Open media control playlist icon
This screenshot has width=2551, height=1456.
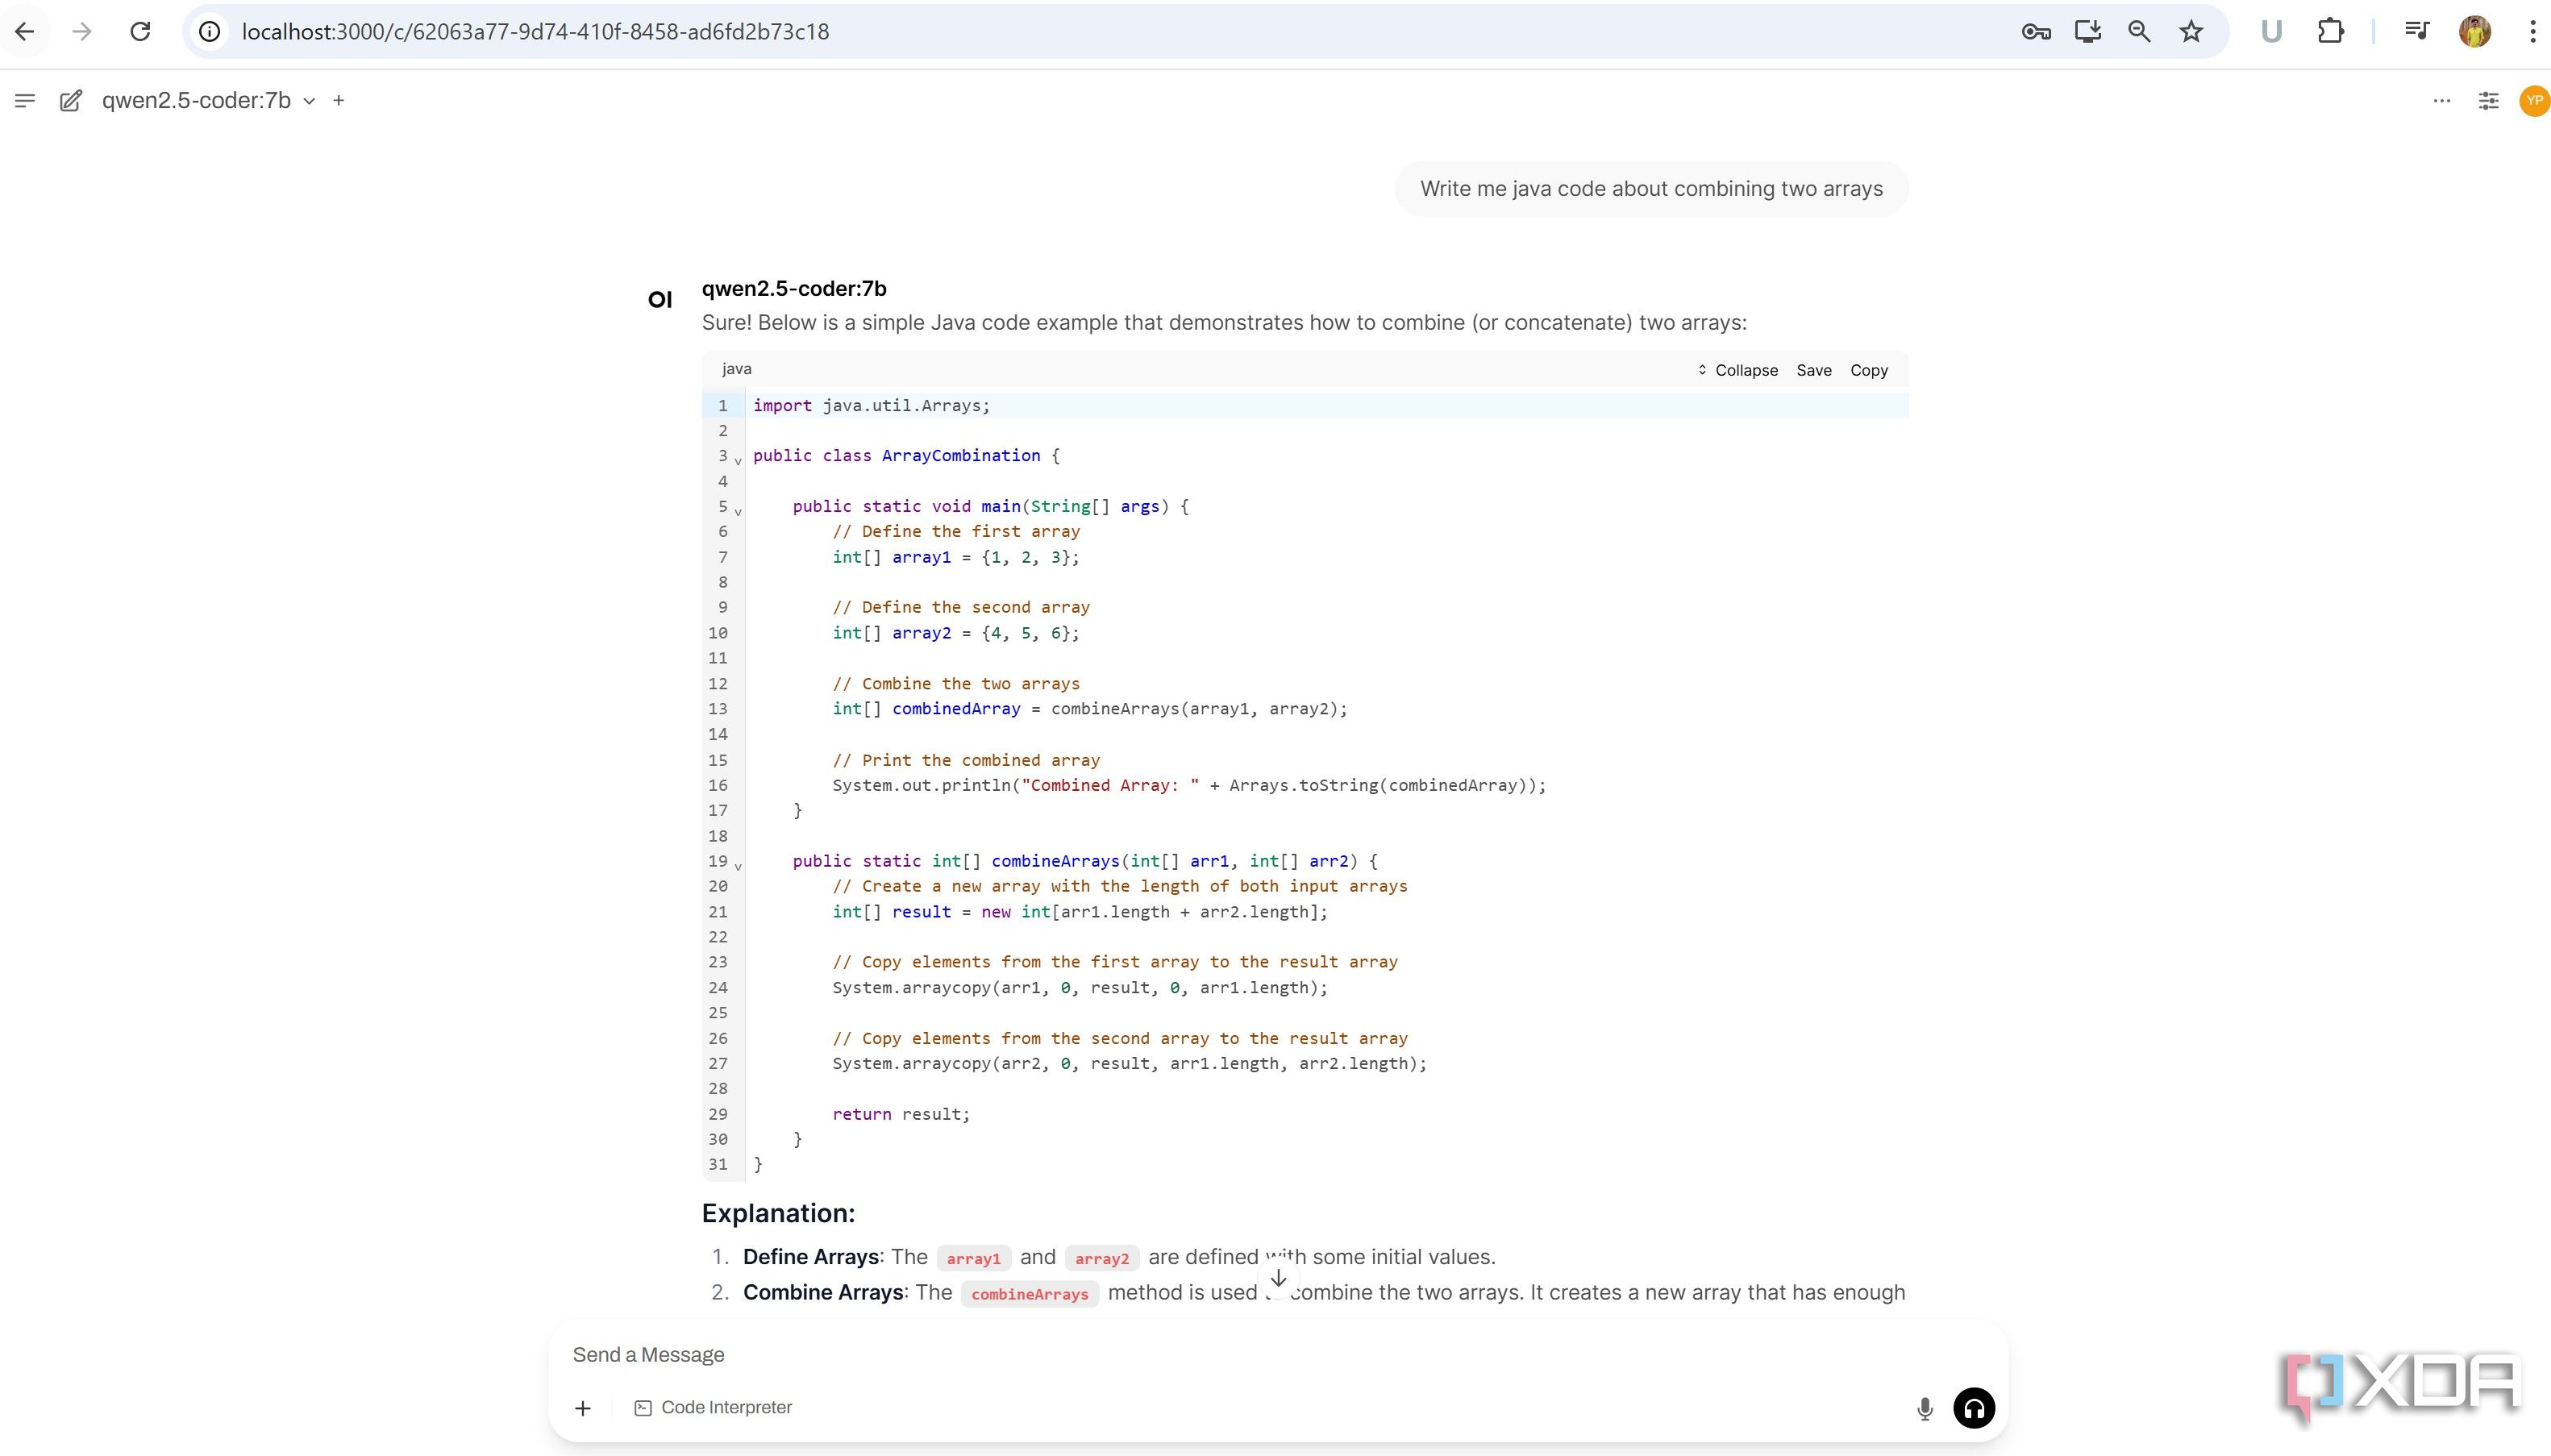[2417, 32]
